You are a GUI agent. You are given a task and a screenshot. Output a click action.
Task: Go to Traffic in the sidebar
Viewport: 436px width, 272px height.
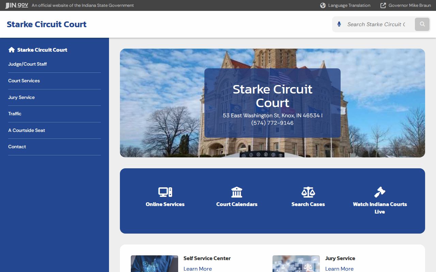click(15, 114)
